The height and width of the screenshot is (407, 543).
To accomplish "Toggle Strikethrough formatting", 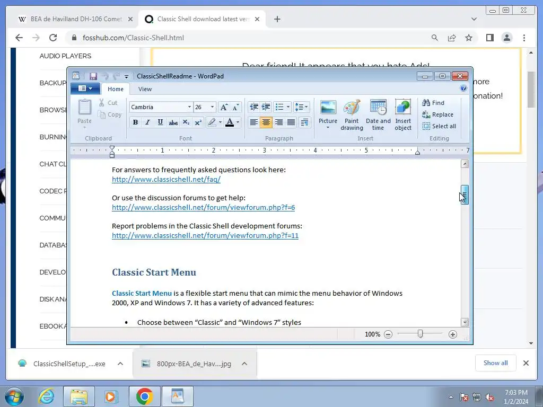I will pyautogui.click(x=173, y=122).
